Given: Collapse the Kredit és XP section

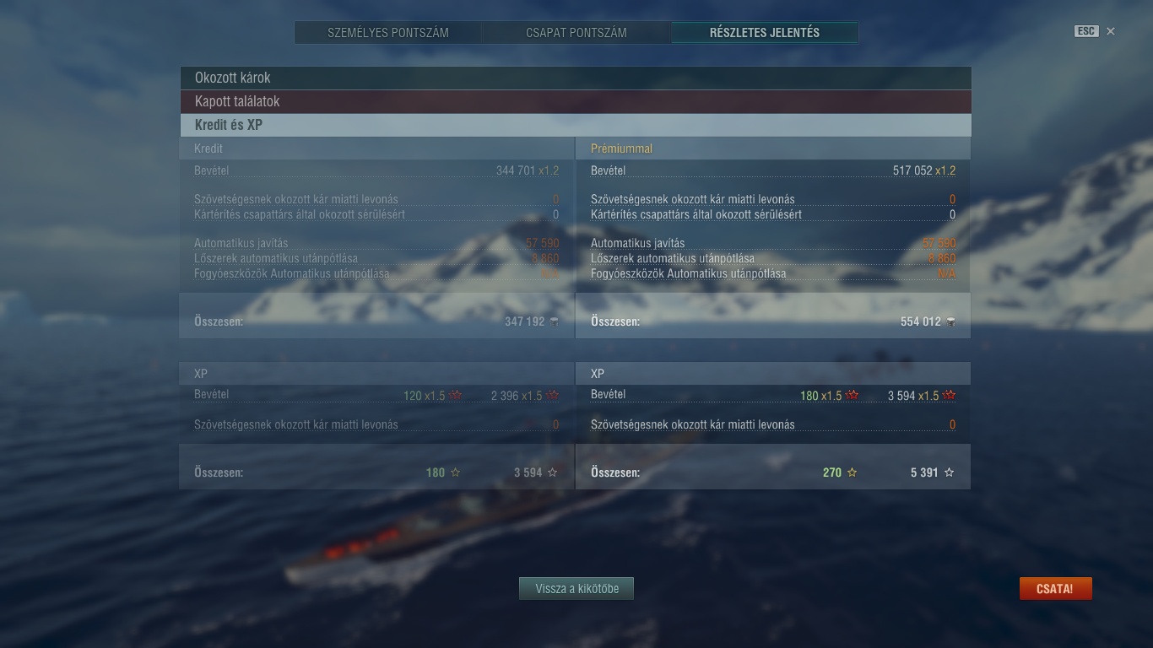Looking at the screenshot, I should [576, 125].
